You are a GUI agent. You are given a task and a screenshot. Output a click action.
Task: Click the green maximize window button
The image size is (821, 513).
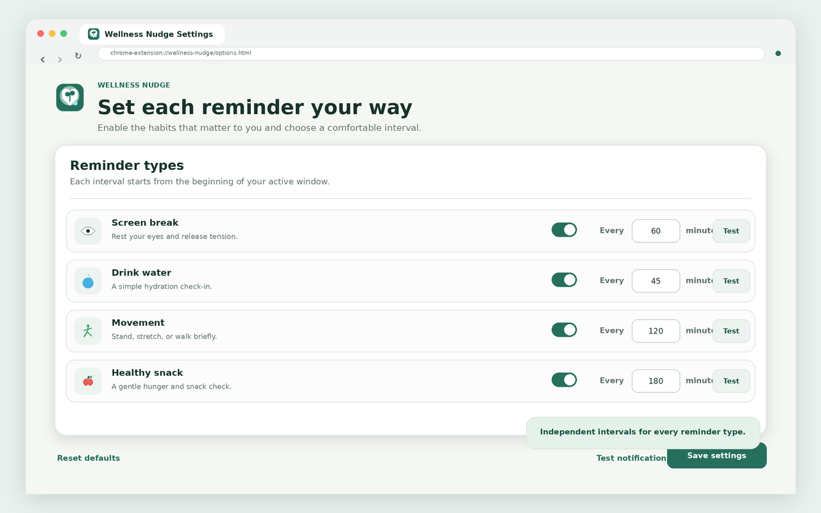(x=63, y=33)
